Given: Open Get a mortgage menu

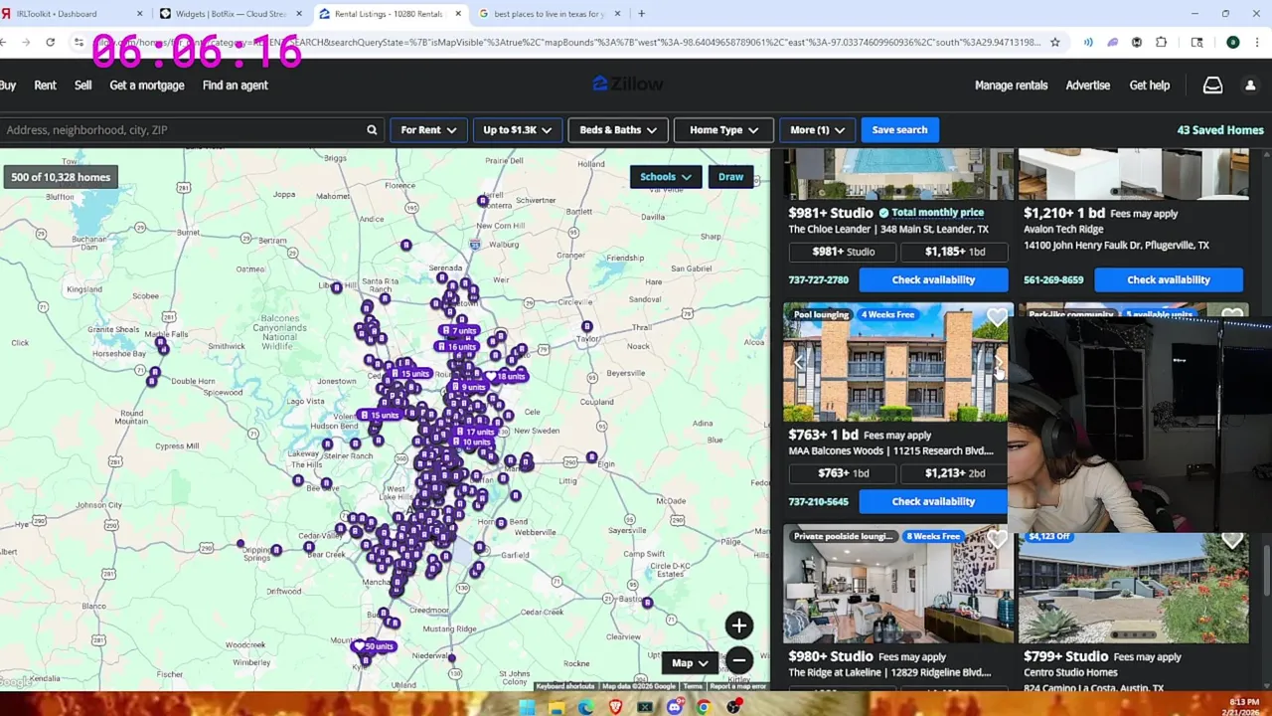Looking at the screenshot, I should click(147, 86).
